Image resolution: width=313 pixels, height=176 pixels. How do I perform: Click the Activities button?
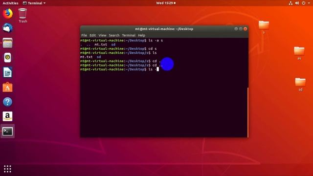(x=10, y=3)
